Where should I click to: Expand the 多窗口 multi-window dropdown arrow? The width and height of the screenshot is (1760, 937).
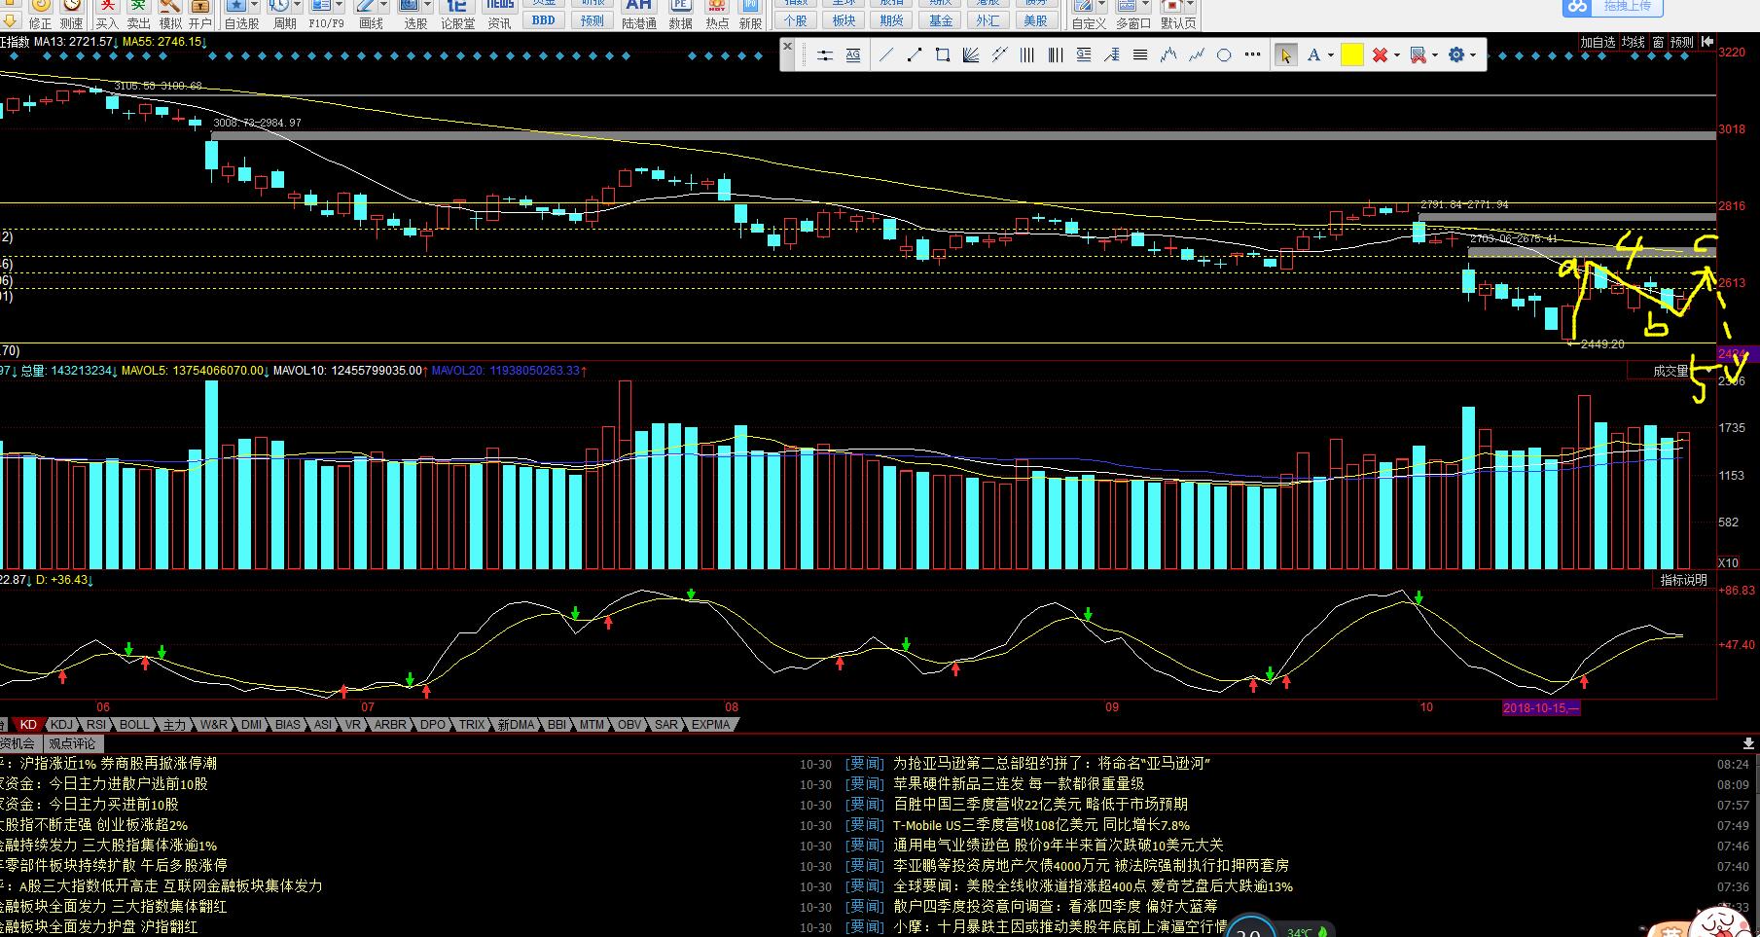pos(1144,5)
